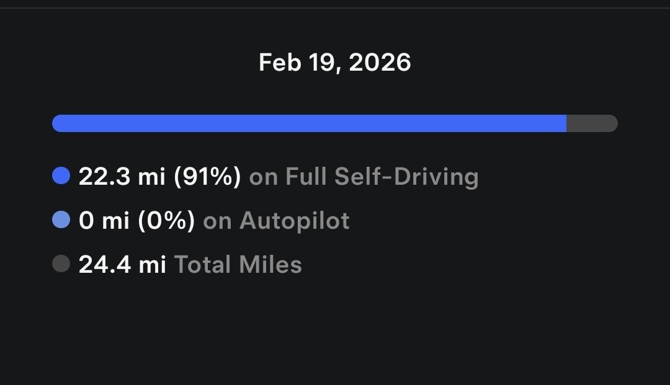Click the word "Miles" in the last row
This screenshot has height=385, width=670.
tap(270, 265)
